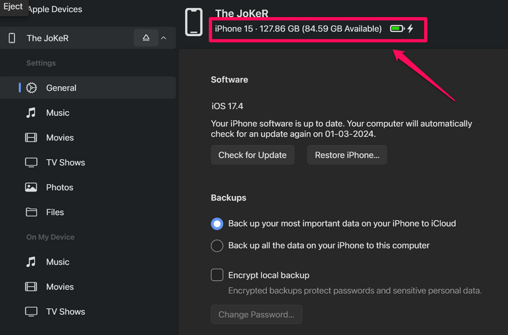Image resolution: width=508 pixels, height=335 pixels.
Task: Open On My Device Music section
Action: pyautogui.click(x=57, y=262)
